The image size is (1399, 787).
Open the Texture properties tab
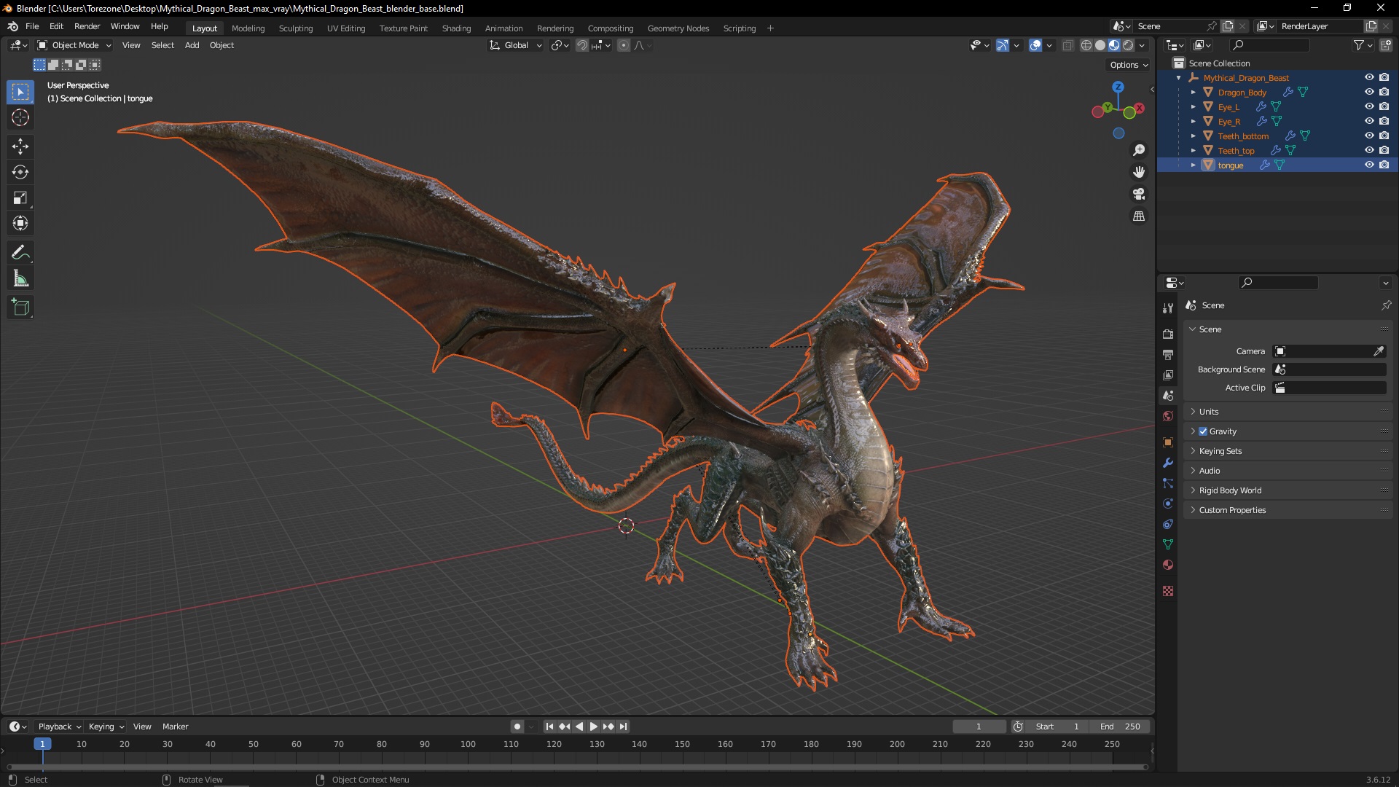pyautogui.click(x=1168, y=591)
